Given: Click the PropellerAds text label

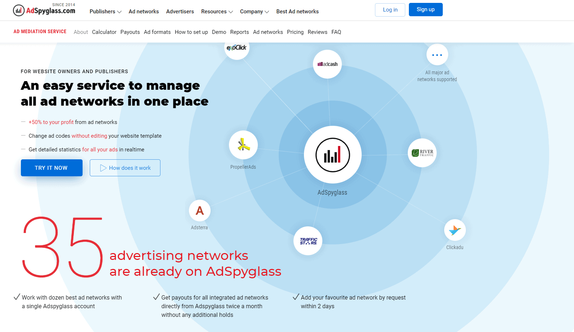Looking at the screenshot, I should [243, 167].
